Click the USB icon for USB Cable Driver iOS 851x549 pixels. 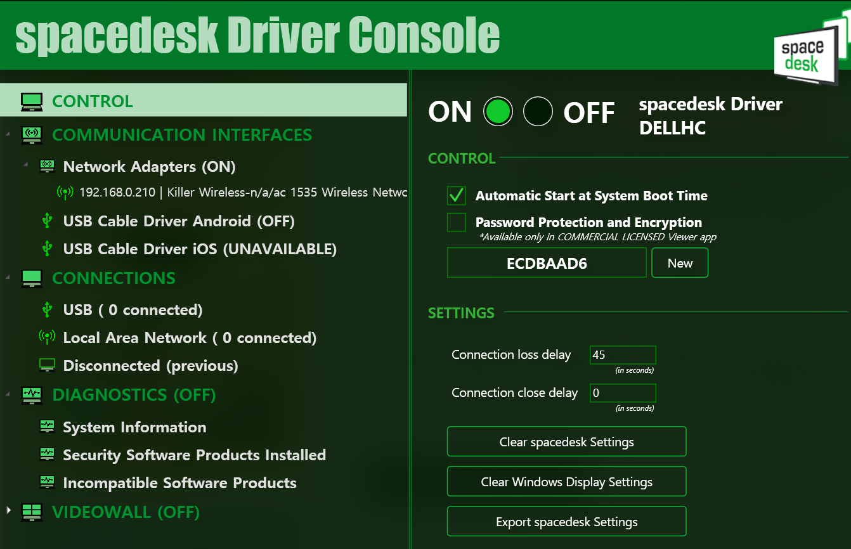tap(47, 249)
